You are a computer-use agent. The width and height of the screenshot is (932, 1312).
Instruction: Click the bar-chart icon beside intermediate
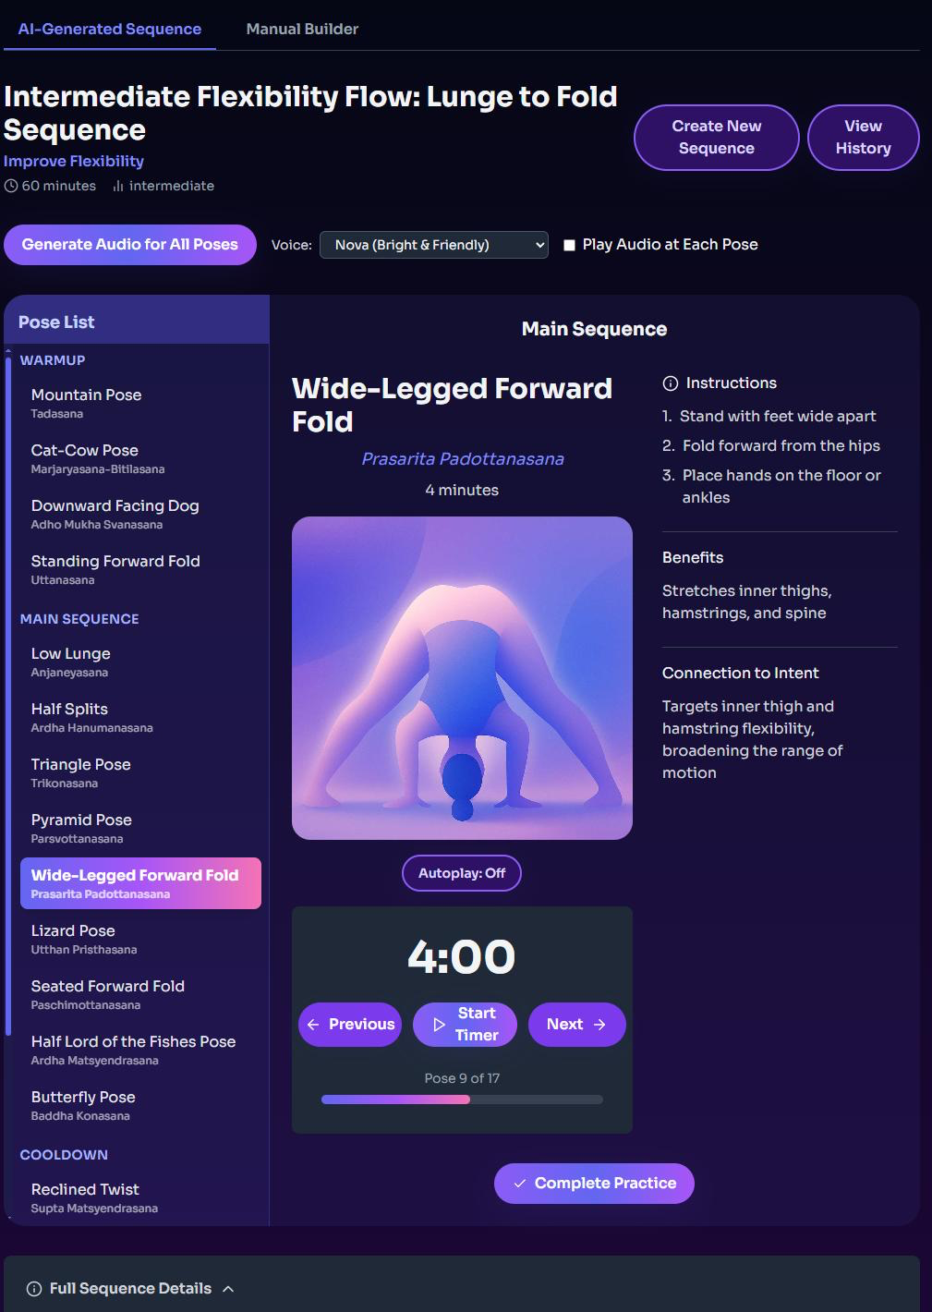[118, 186]
